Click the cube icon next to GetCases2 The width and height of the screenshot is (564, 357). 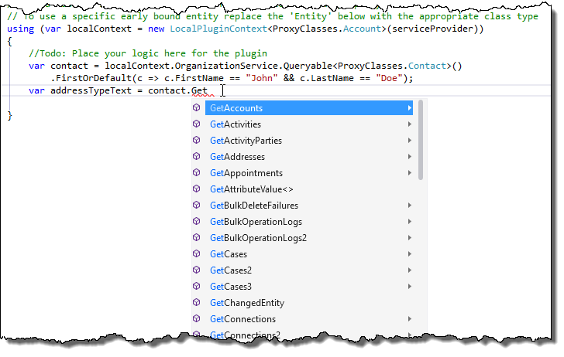coord(197,270)
